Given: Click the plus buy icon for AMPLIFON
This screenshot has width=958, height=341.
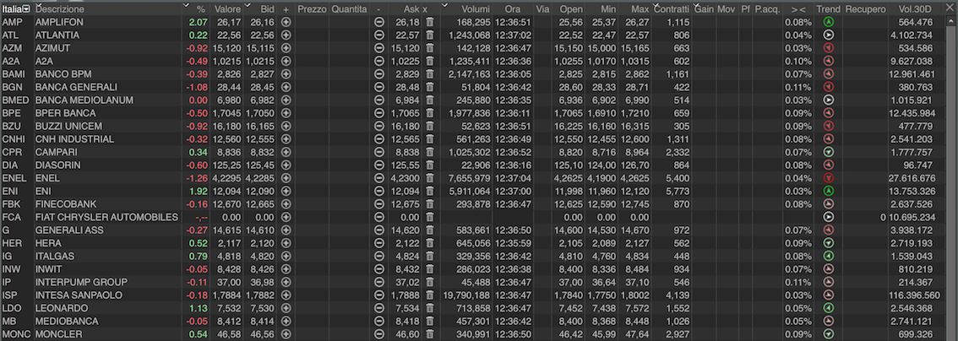Looking at the screenshot, I should click(286, 22).
